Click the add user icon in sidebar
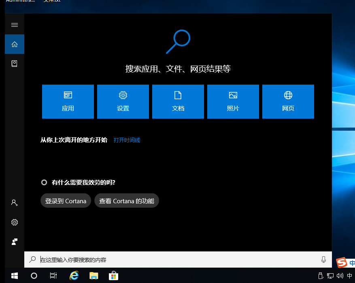 point(15,203)
